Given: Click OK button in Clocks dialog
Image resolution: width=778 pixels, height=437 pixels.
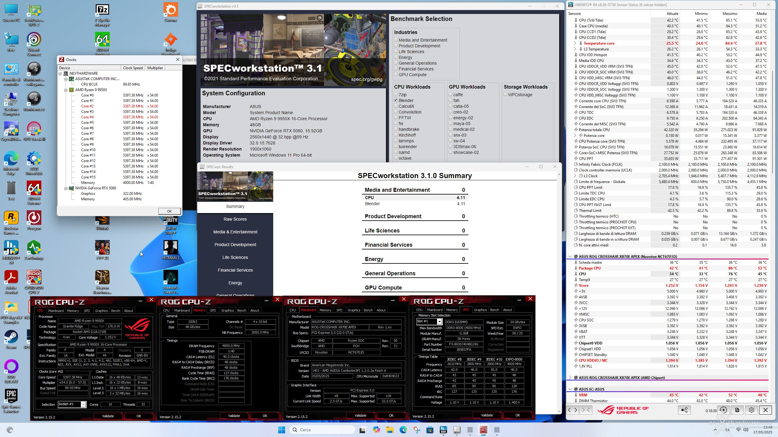Looking at the screenshot, I should click(x=169, y=211).
